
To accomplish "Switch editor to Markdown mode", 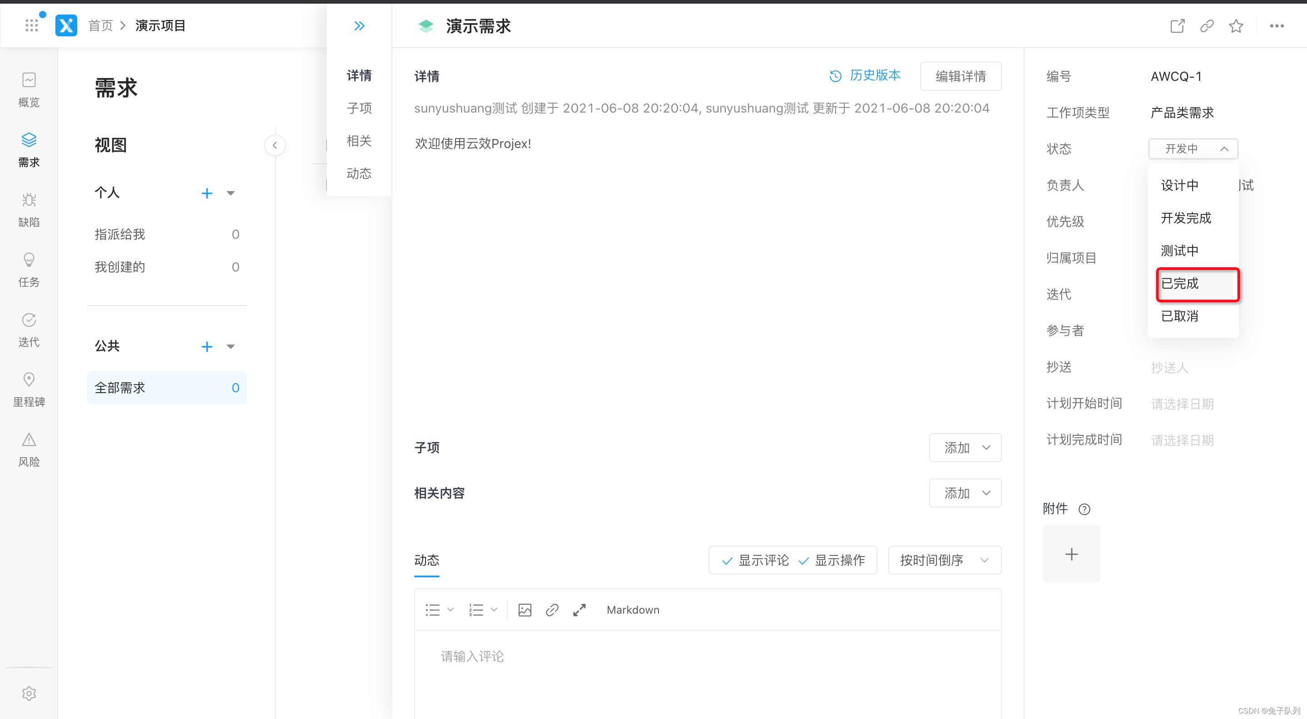I will point(633,610).
